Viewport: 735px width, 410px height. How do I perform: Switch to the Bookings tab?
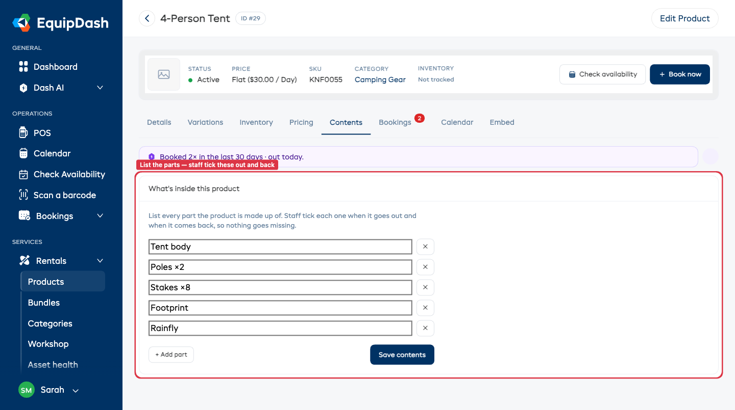pyautogui.click(x=395, y=122)
